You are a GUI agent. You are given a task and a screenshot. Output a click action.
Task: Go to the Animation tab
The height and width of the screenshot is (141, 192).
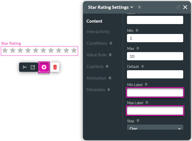coord(96,78)
